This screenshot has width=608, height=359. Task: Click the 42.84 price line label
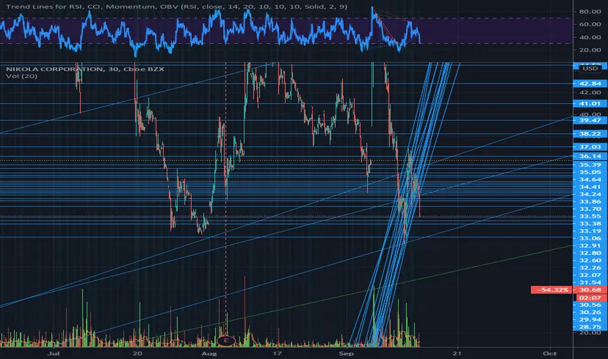click(x=590, y=84)
